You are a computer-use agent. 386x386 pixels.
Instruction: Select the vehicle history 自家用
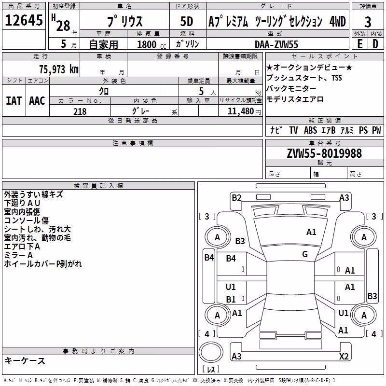[103, 44]
